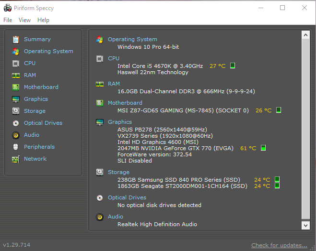This screenshot has width=316, height=251.
Task: Click the Graphics monitor icon in summary panel
Action: (100, 122)
